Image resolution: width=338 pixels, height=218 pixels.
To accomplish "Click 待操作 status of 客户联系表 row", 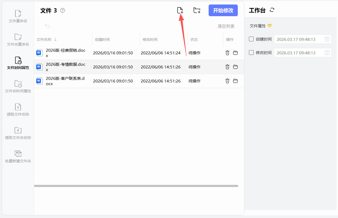I will tap(194, 81).
